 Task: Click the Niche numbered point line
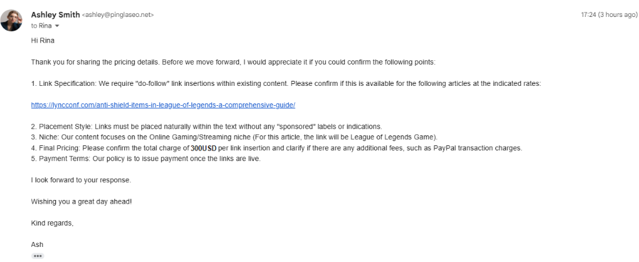tap(234, 137)
